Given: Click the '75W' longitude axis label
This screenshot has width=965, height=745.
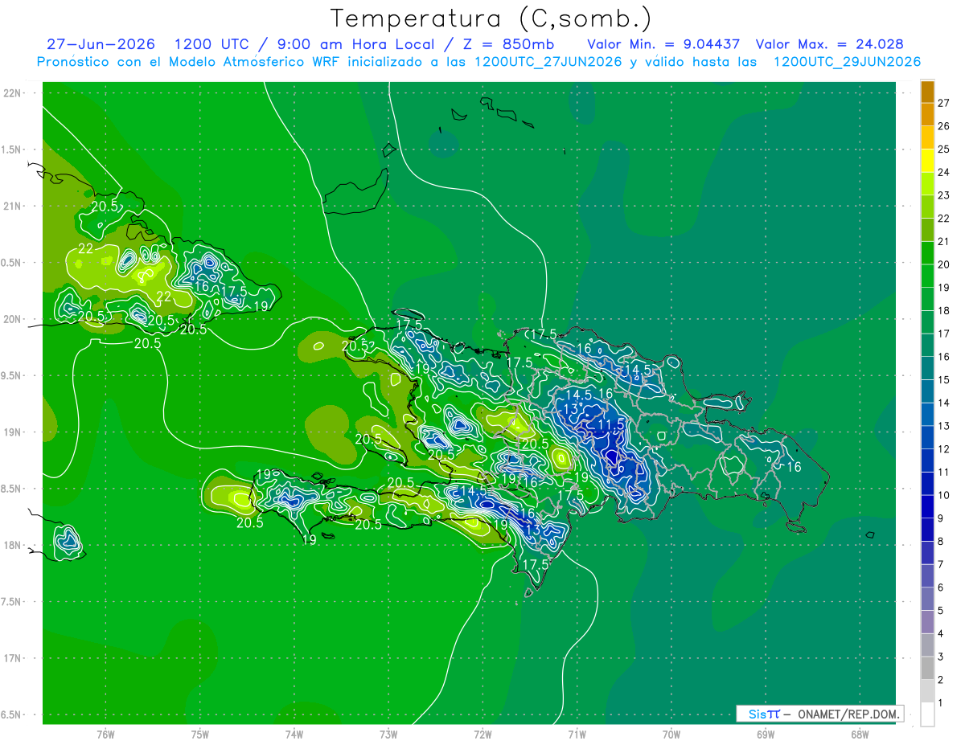Looking at the screenshot, I should [199, 735].
